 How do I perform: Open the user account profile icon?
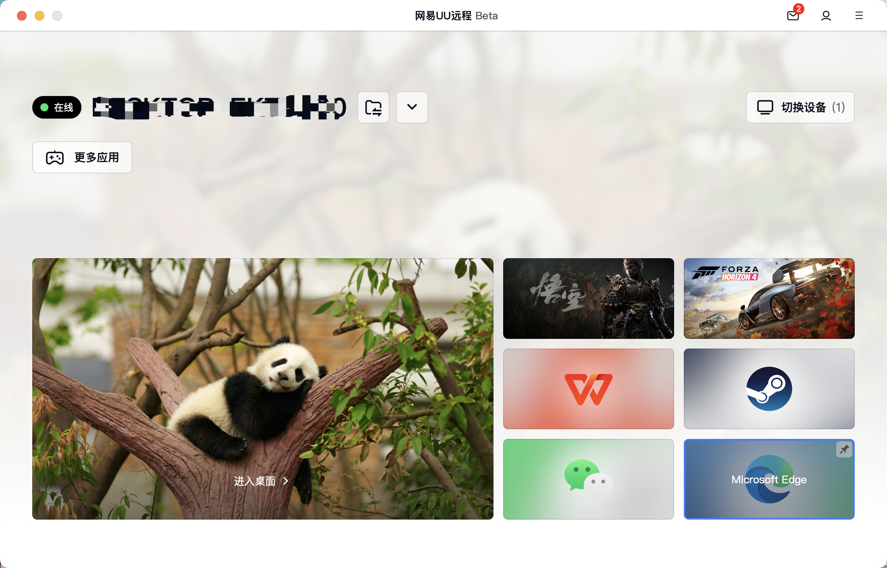(x=826, y=16)
